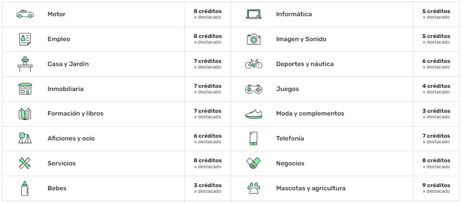Select 4 créditos in Juegos row
This screenshot has width=462, height=203.
click(x=436, y=86)
